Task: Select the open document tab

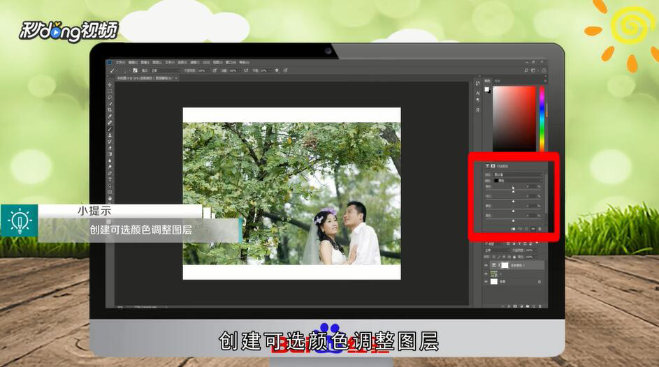Action: (145, 78)
